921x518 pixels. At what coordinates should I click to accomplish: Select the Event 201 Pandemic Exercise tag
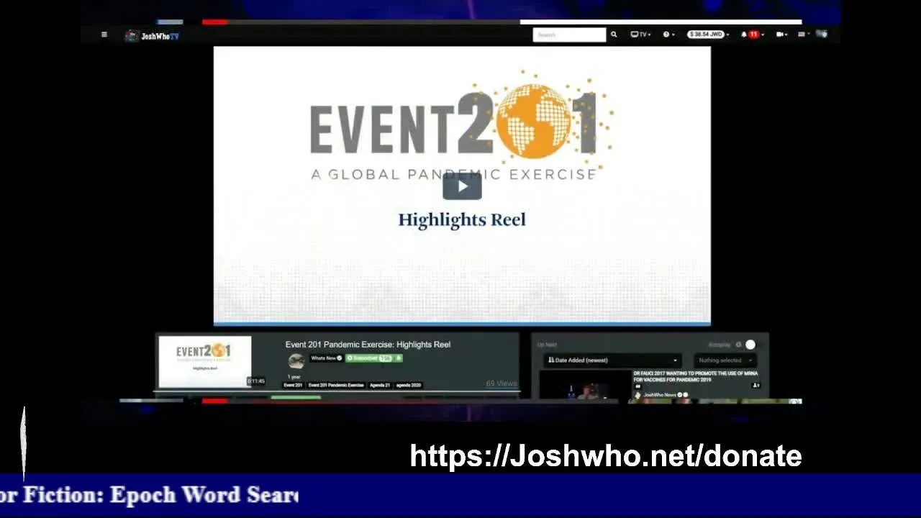coord(336,386)
